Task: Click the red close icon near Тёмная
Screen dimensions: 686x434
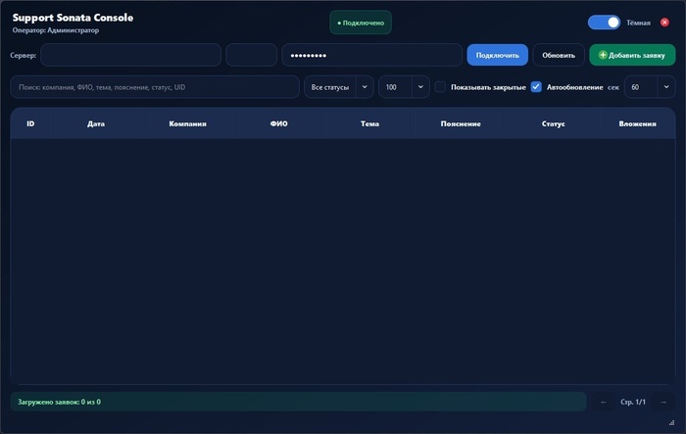Action: pos(664,23)
